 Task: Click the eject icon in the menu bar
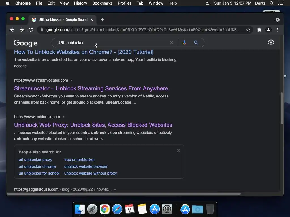click(207, 3)
